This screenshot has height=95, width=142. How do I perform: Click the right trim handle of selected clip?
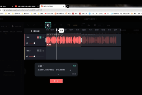(x=81, y=40)
